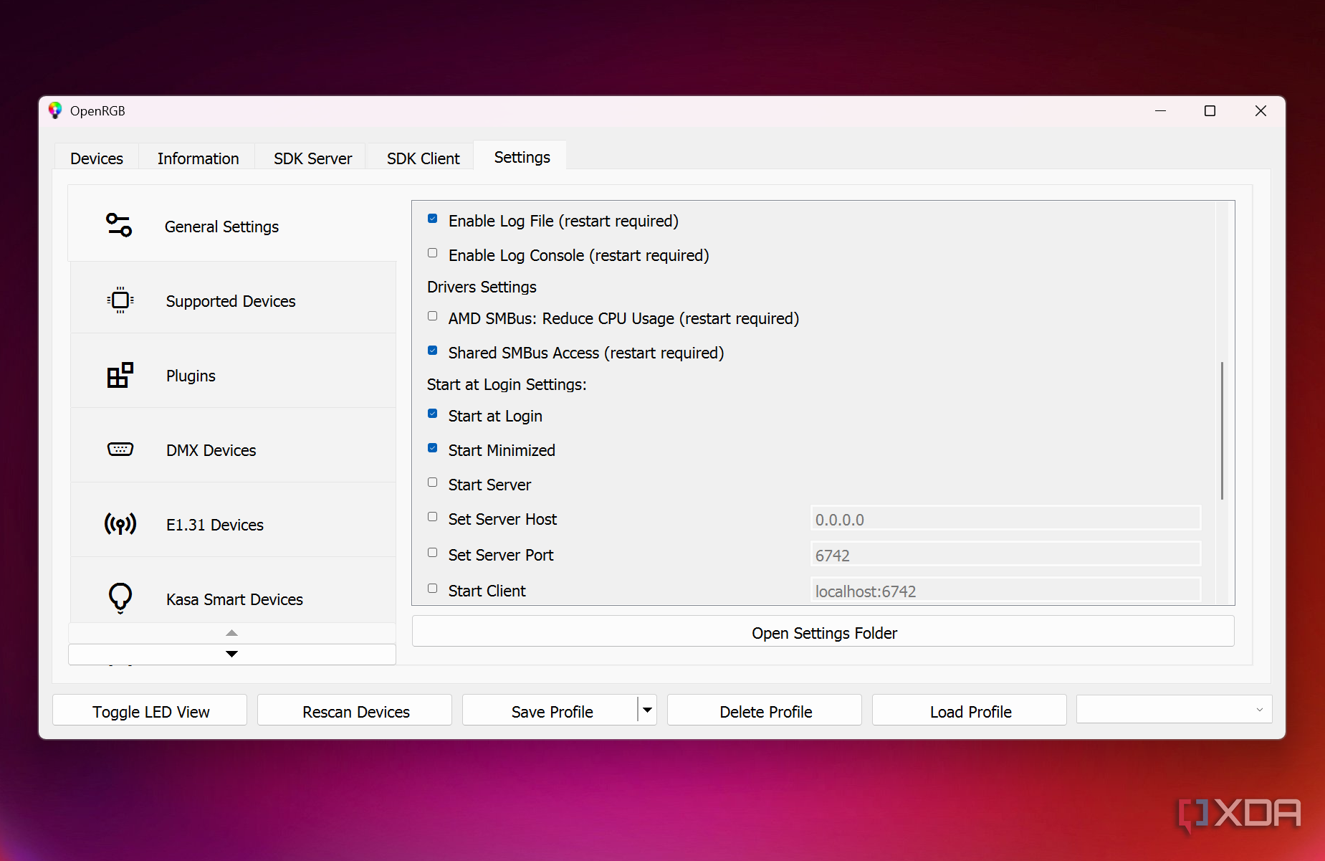Open Kasa Smart Devices lightbulb icon
The image size is (1325, 861).
click(x=120, y=597)
